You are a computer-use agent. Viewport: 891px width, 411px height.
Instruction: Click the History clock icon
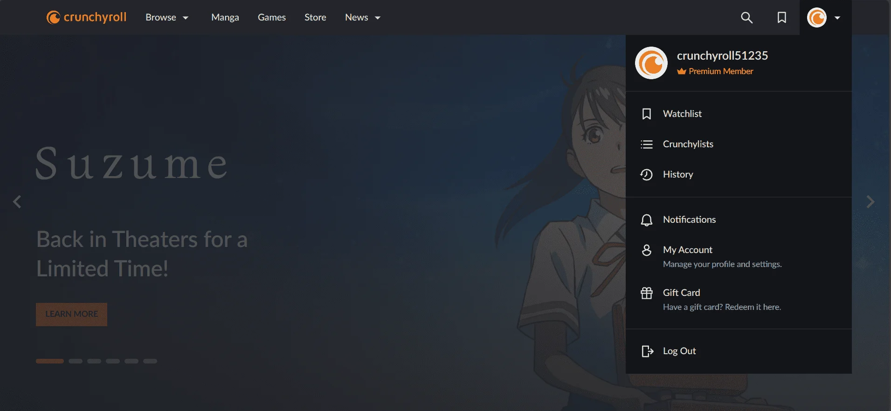[x=647, y=174]
